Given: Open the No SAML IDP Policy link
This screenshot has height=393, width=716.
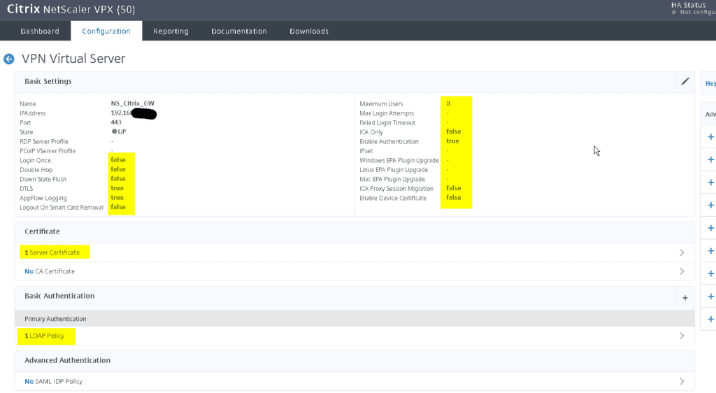Looking at the screenshot, I should (53, 382).
